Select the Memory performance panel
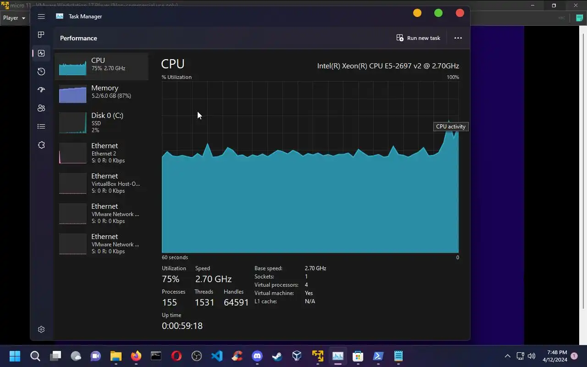This screenshot has width=587, height=367. [x=102, y=95]
